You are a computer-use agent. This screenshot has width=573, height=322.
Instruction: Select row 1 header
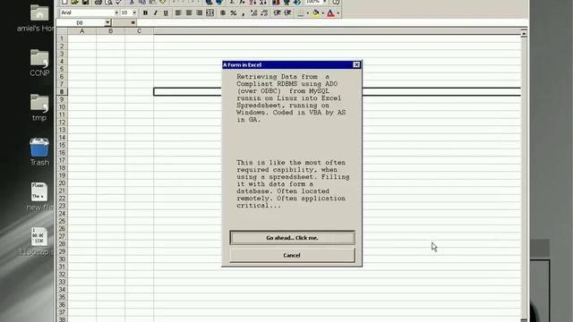coord(62,38)
